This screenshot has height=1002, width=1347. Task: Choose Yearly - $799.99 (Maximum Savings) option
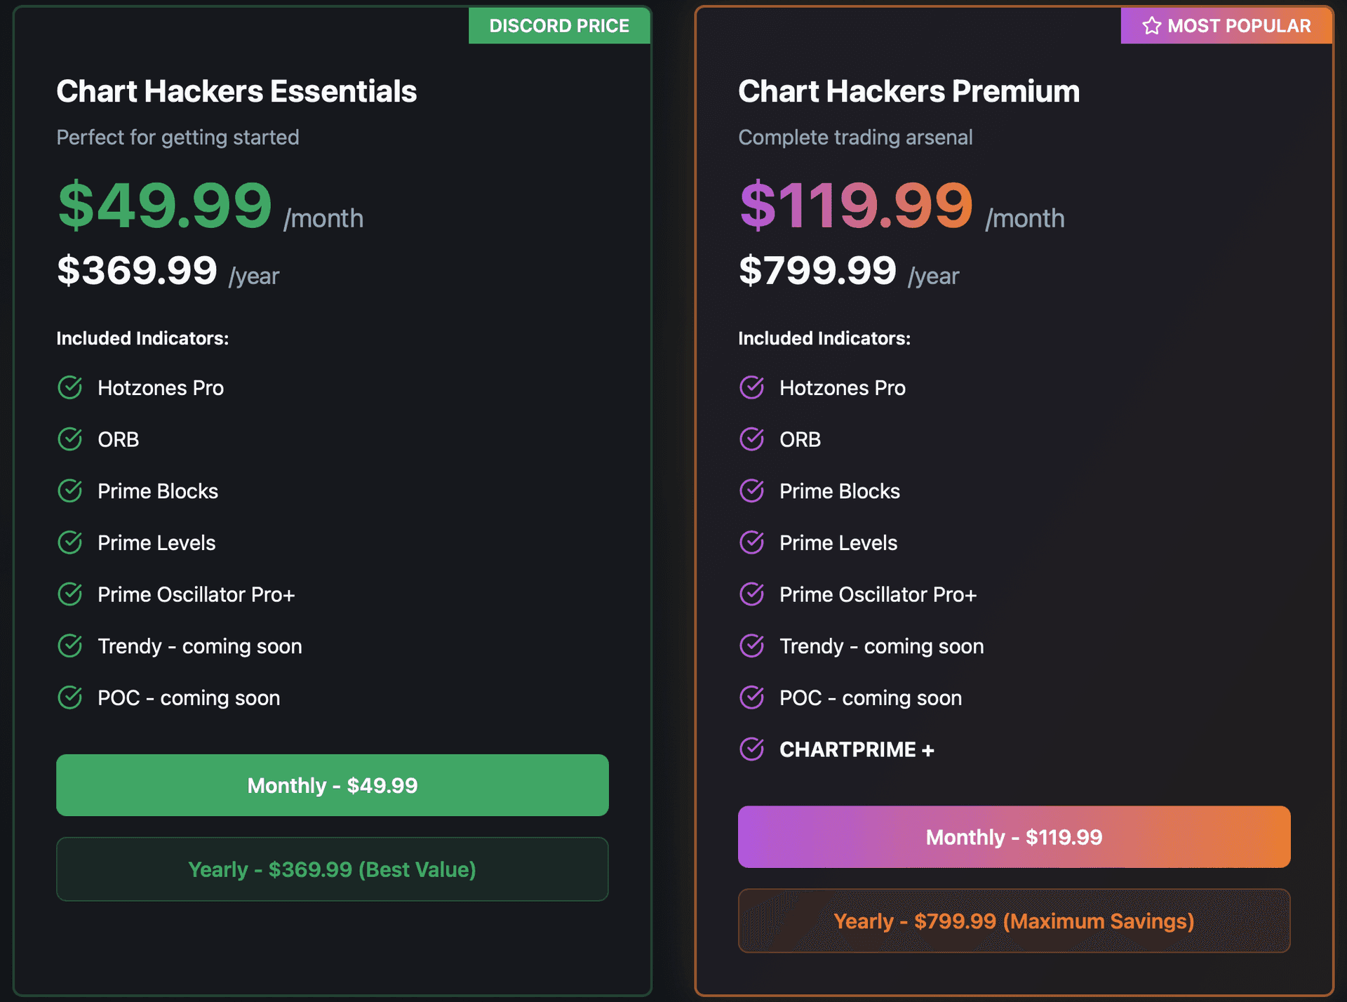pos(1014,921)
